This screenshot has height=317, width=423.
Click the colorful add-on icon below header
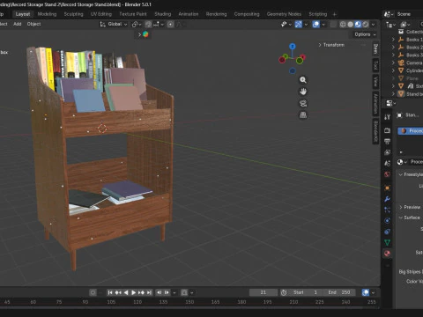click(x=145, y=34)
